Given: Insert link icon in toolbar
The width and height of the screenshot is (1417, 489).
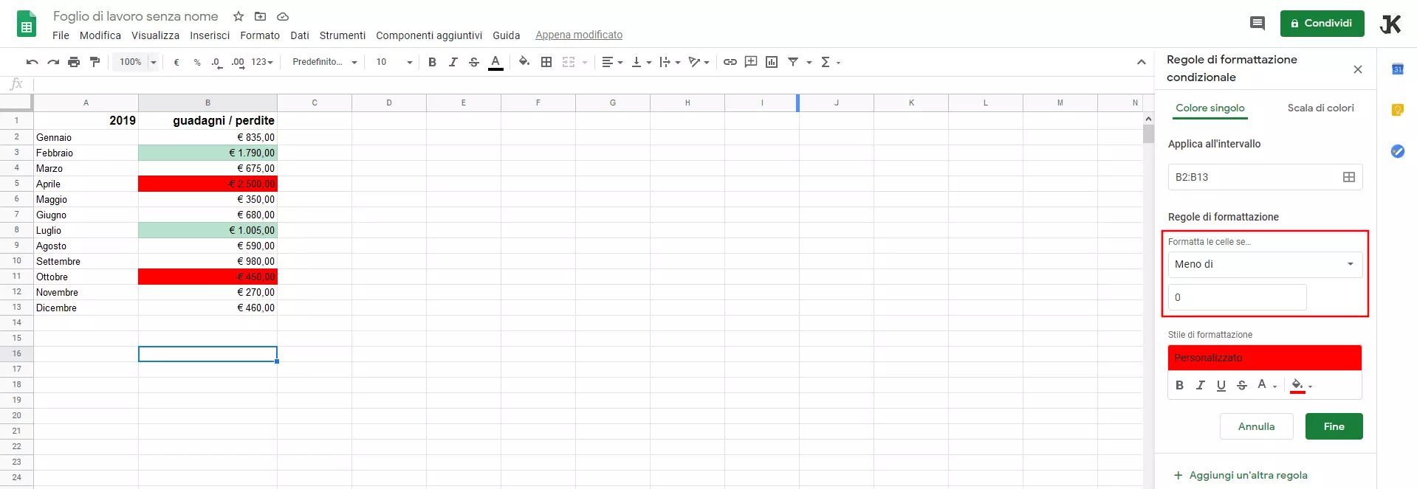Looking at the screenshot, I should click(x=730, y=62).
